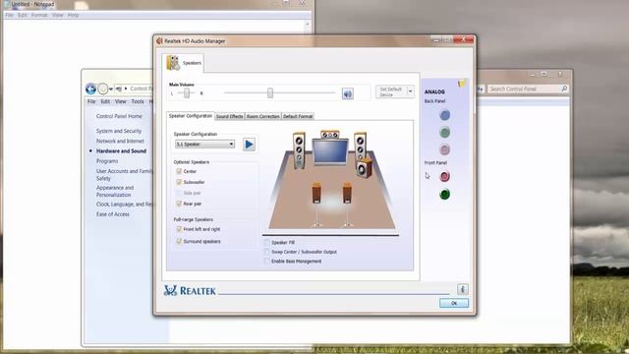Screen dimensions: 629x354
Task: Click the Realtek HD Audio Manager title icon
Action: 159,41
